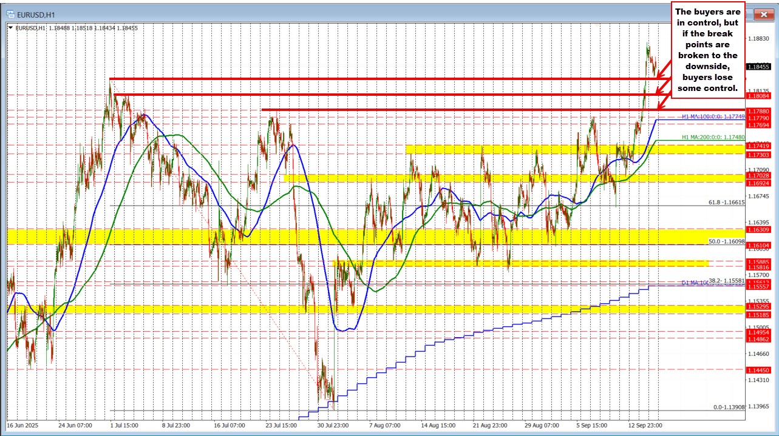Click the 0.0 Fibonacci level label

pos(729,407)
